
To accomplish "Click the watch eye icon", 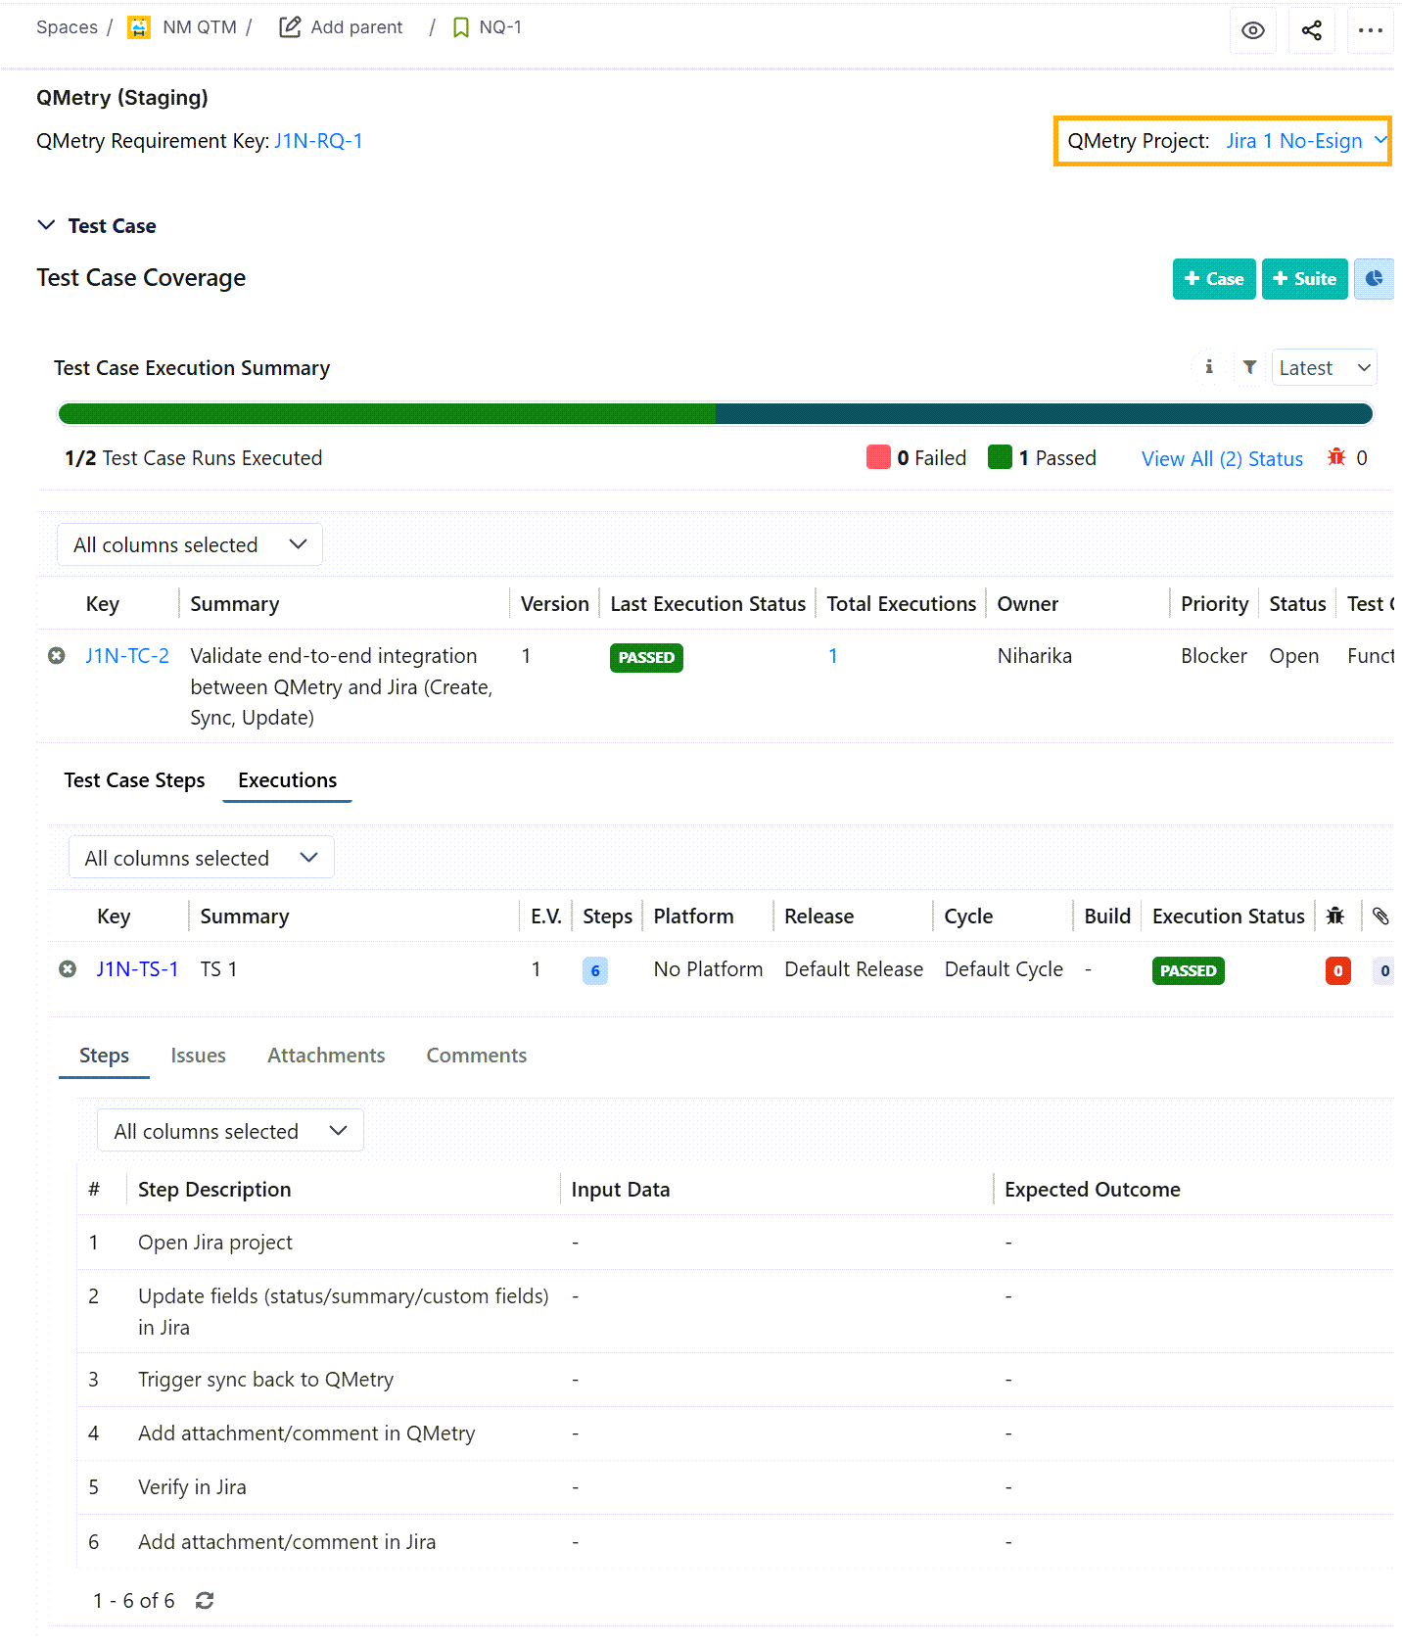I will tap(1252, 30).
